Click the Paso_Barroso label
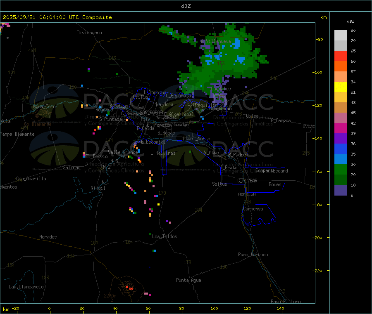This screenshot has width=372, height=314. (253, 255)
